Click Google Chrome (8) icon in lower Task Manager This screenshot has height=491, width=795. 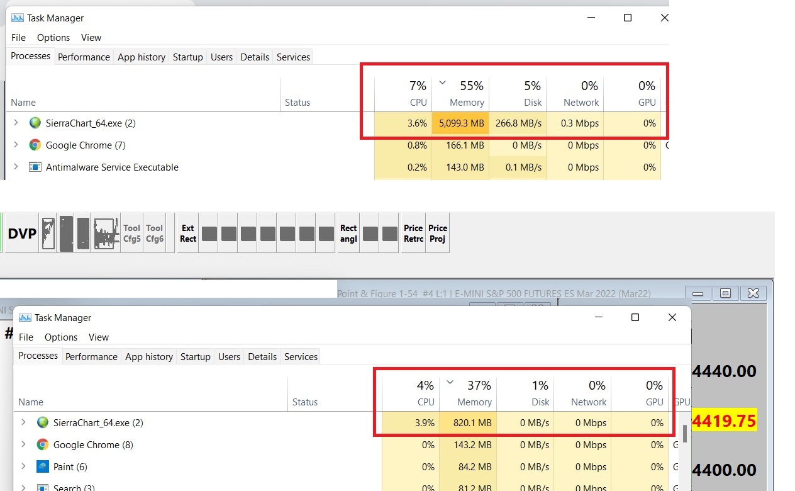point(43,445)
